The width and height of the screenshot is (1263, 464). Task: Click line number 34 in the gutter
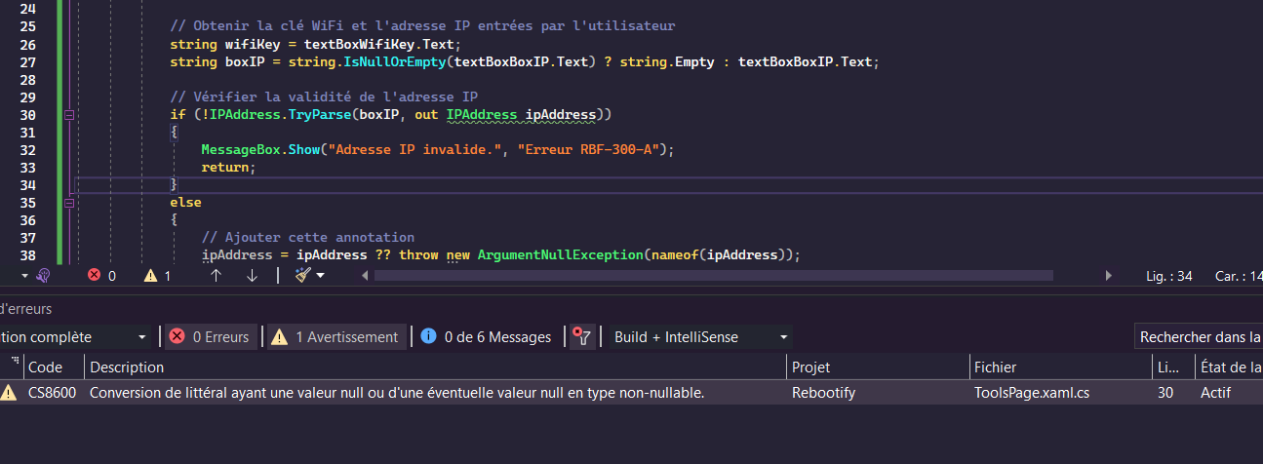pos(27,185)
